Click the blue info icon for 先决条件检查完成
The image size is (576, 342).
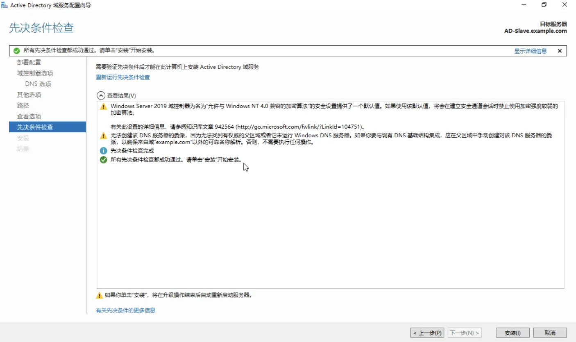tap(104, 151)
